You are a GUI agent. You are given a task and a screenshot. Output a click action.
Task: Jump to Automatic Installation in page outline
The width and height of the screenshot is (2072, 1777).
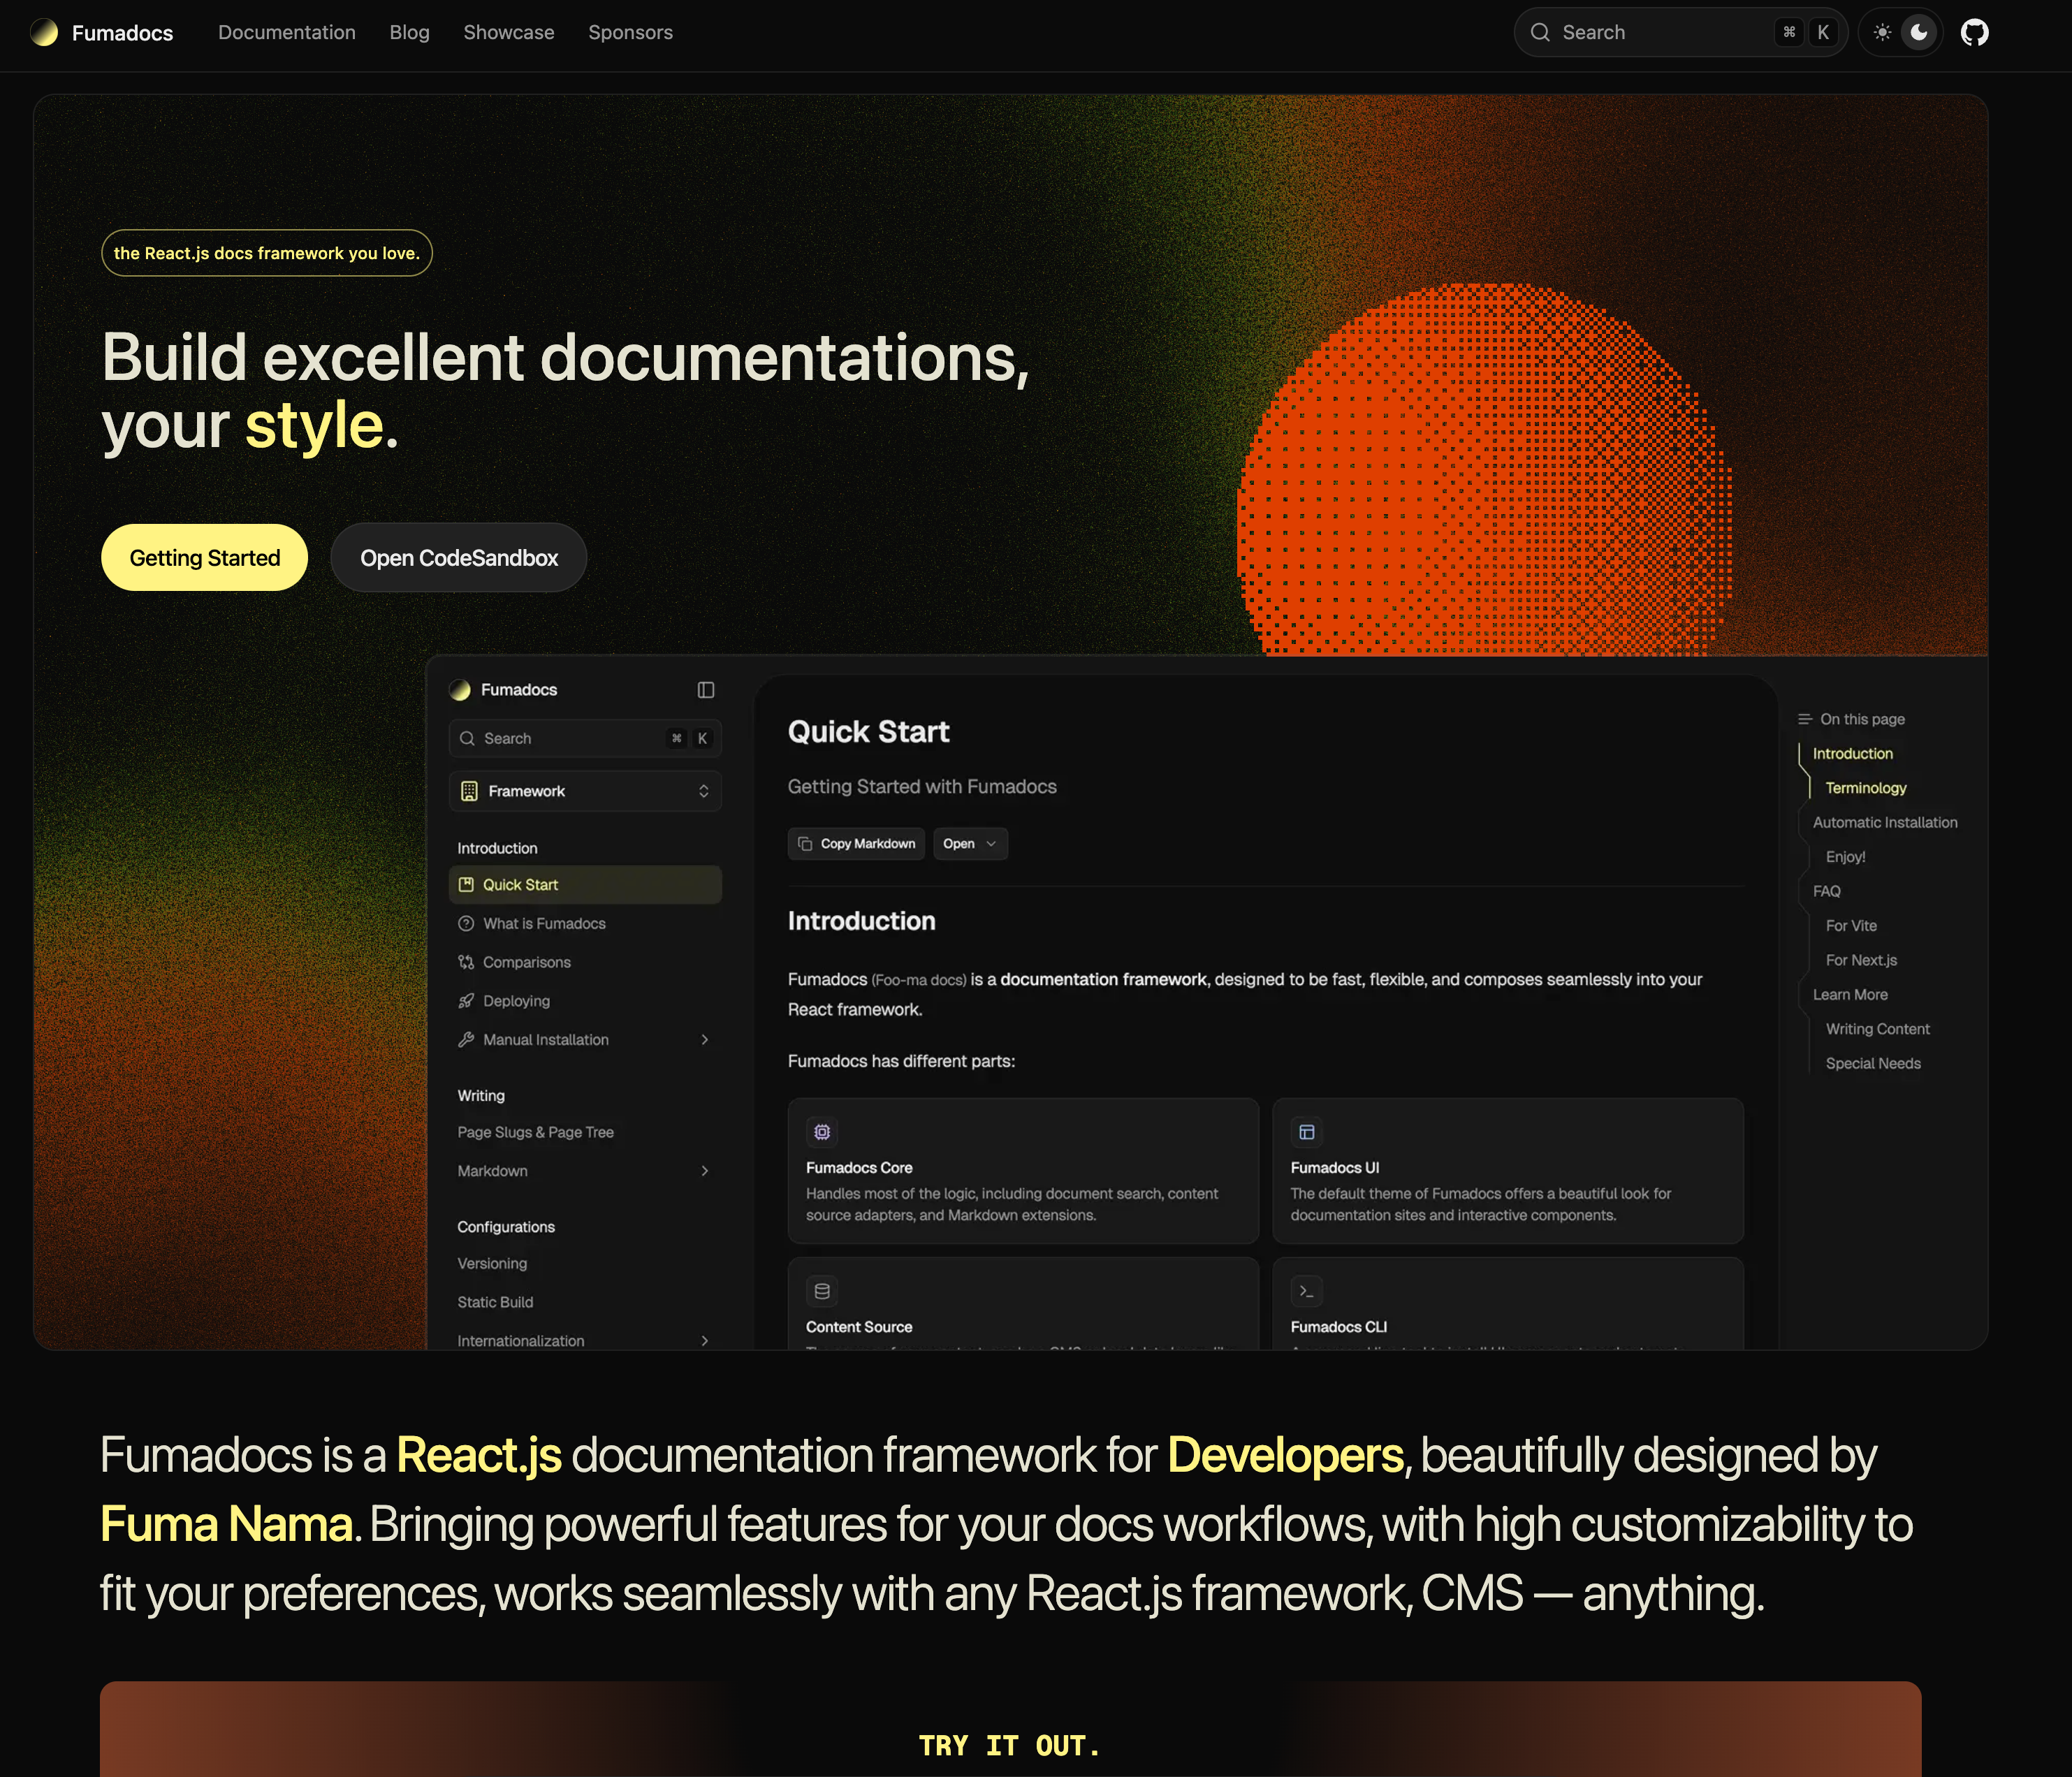(1884, 822)
